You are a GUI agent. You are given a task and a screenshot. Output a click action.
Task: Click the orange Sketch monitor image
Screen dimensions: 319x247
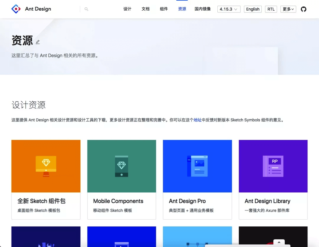pyautogui.click(x=46, y=166)
